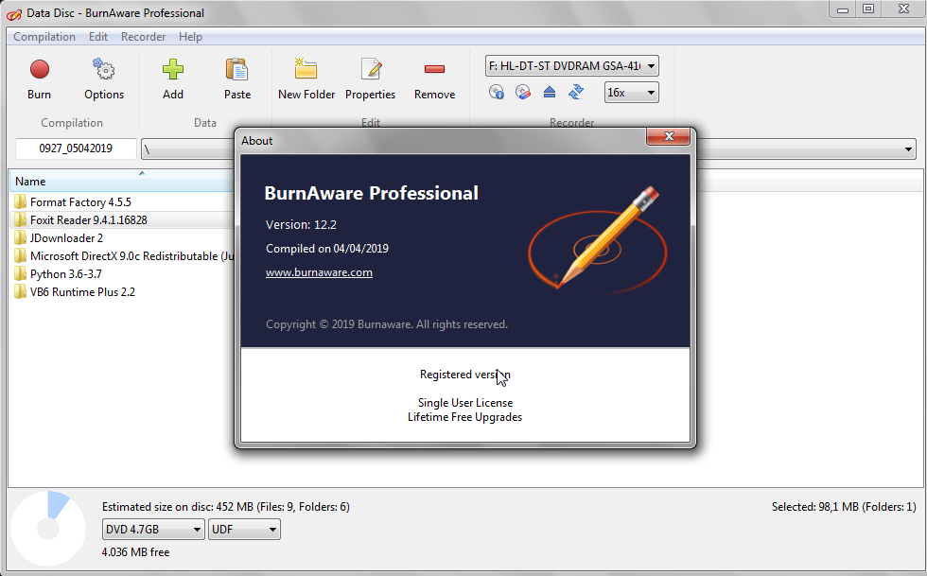Click the JDownloader 2 folder icon

tap(20, 237)
